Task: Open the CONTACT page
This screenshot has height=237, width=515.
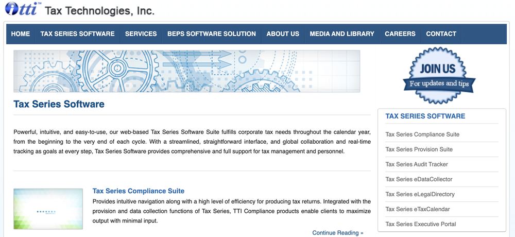Action: (x=441, y=34)
